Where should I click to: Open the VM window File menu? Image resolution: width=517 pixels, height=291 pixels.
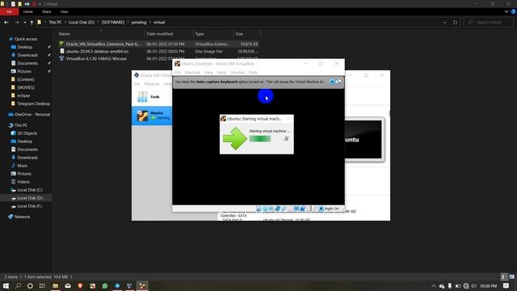click(178, 72)
